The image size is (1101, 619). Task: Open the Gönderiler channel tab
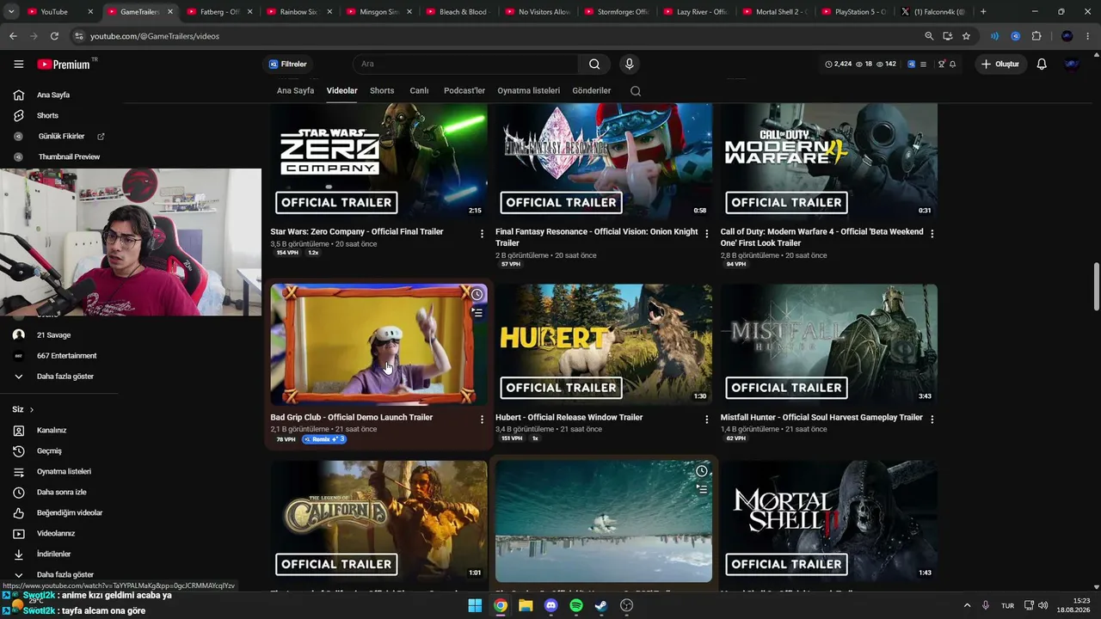[591, 91]
